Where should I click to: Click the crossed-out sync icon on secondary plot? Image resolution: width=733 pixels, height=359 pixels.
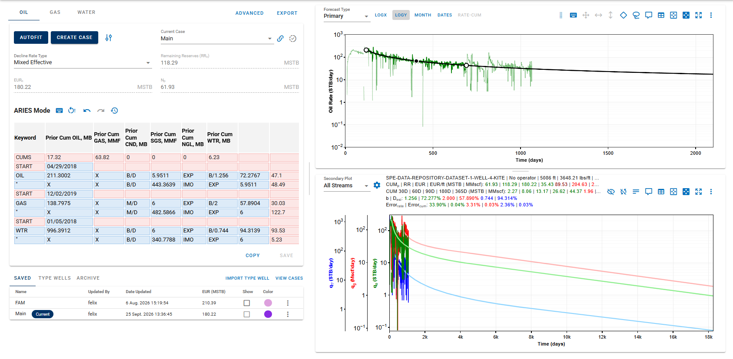[624, 192]
